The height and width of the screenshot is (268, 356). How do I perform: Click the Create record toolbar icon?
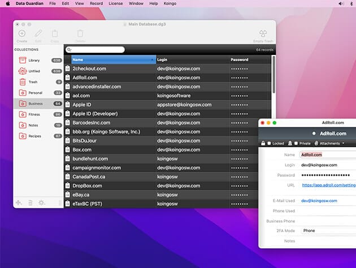pos(22,34)
